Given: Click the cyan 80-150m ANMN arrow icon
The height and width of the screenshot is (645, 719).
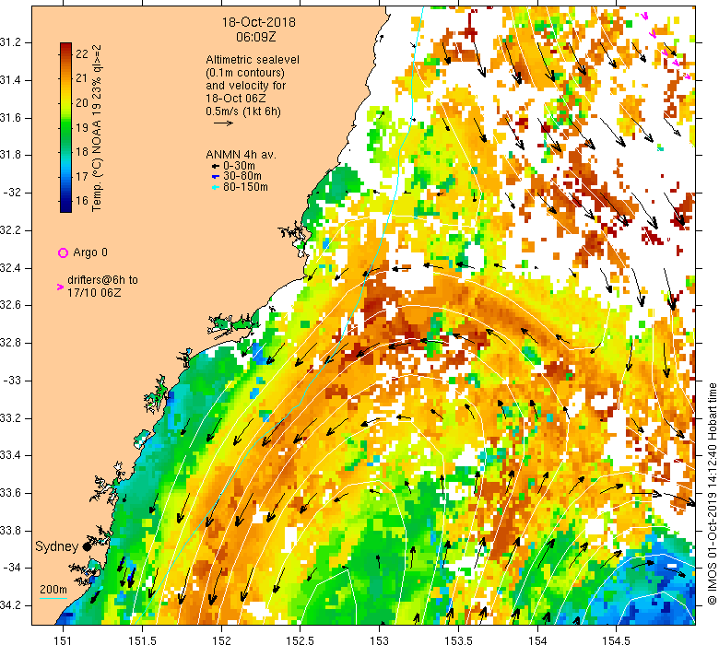Looking at the screenshot, I should click(215, 187).
